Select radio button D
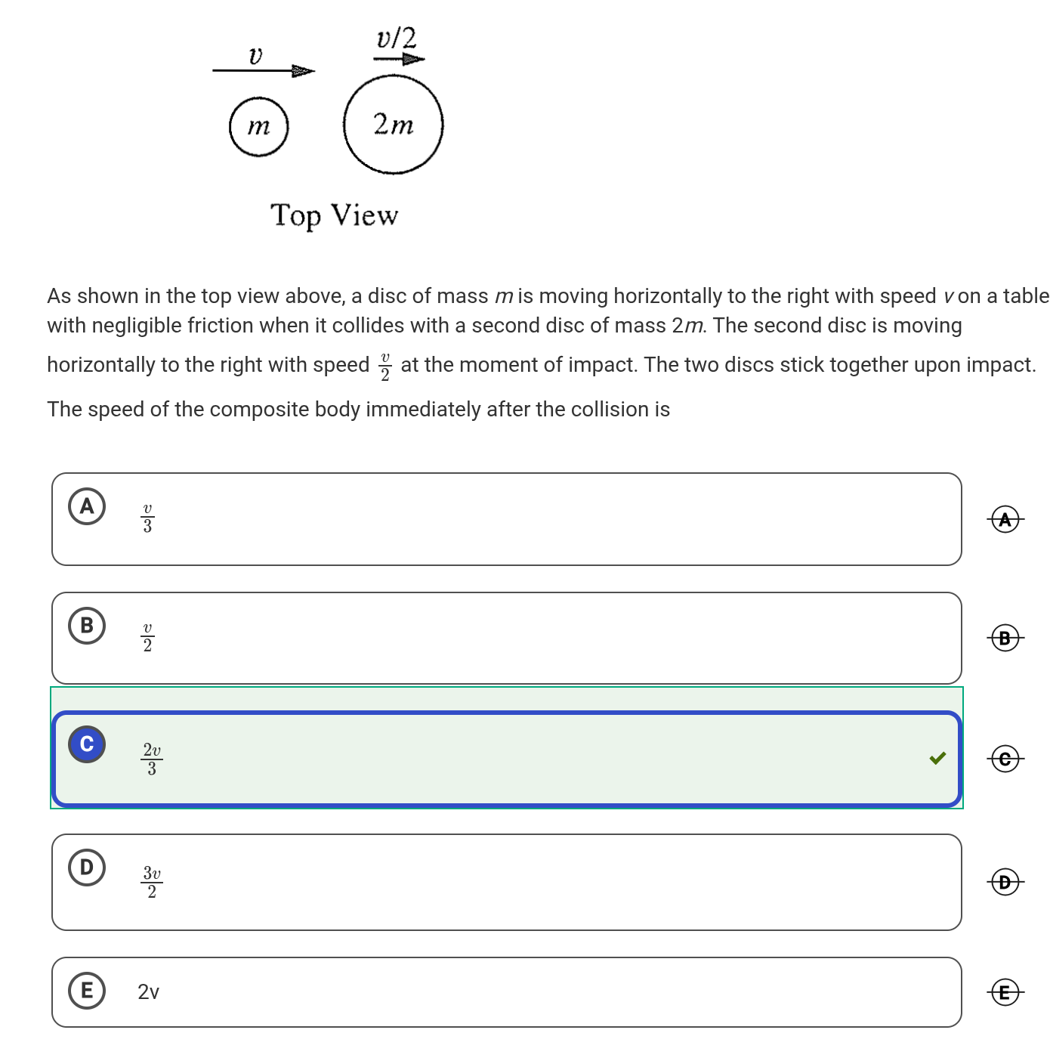Image resolution: width=1050 pixels, height=1064 pixels. tap(87, 867)
